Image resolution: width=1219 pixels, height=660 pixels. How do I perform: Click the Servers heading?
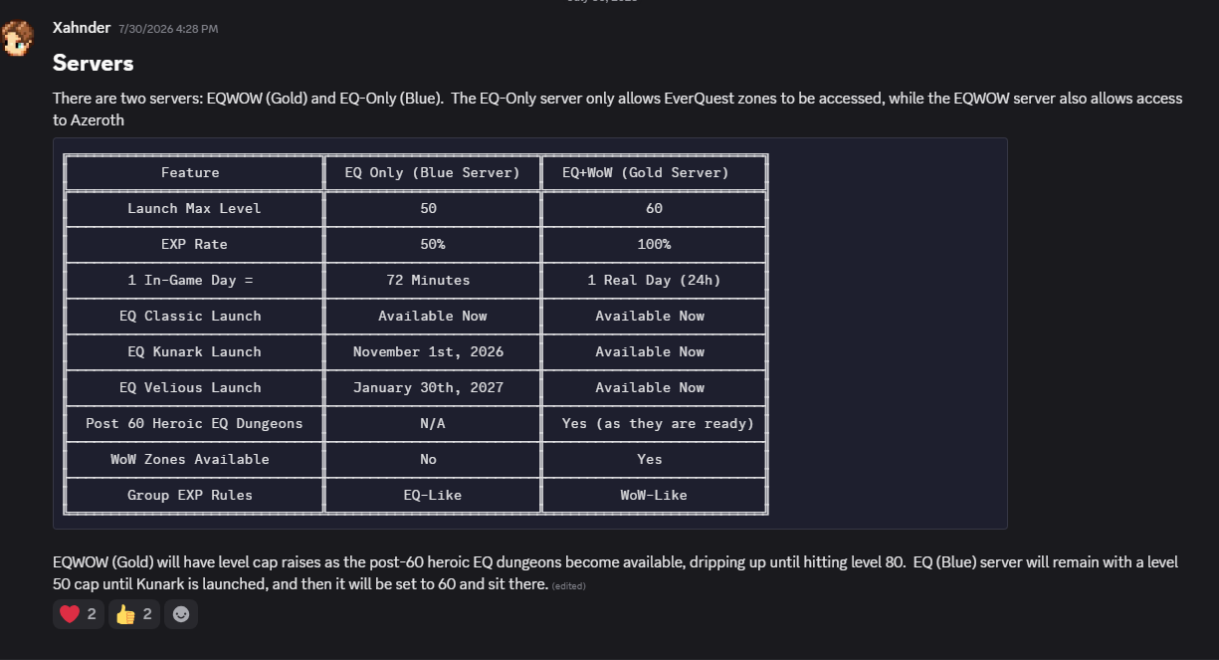[94, 64]
